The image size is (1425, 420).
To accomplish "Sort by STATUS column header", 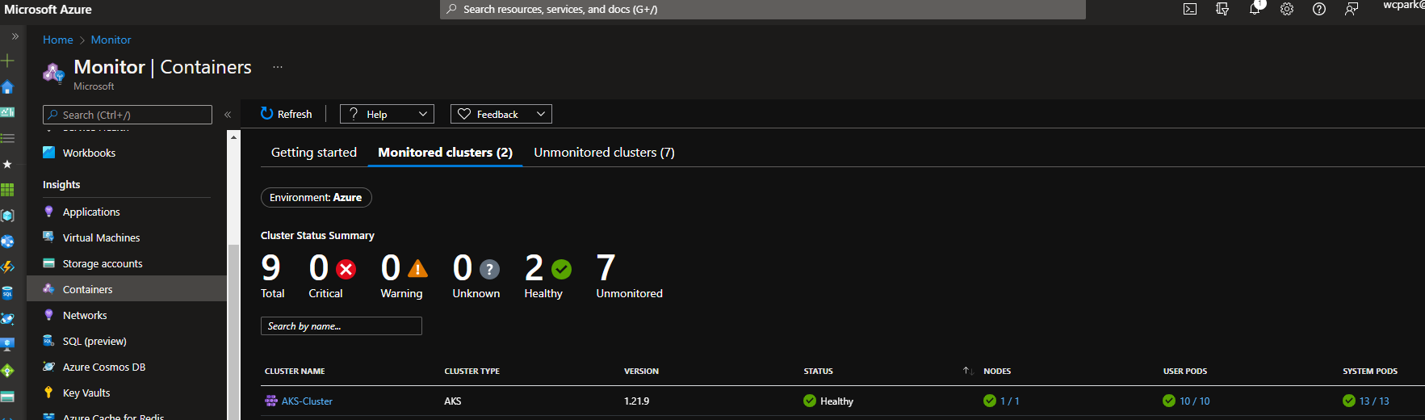I will click(x=818, y=372).
